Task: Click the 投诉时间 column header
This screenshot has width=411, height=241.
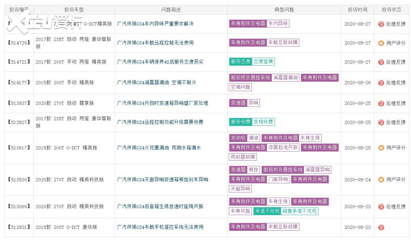Action: pyautogui.click(x=357, y=10)
